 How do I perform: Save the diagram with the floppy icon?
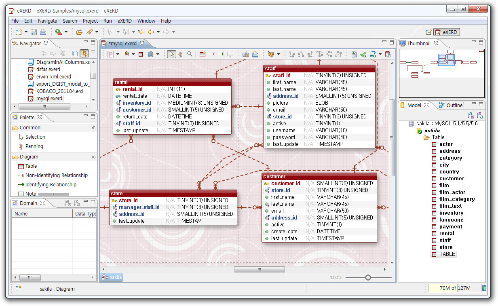[x=34, y=32]
